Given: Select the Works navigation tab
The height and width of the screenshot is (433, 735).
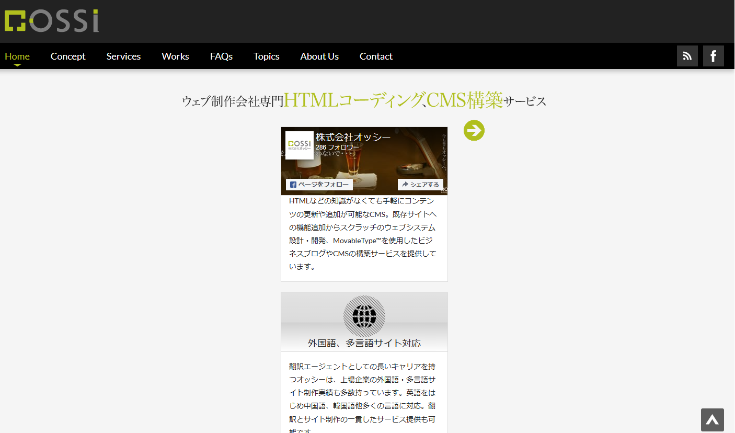Looking at the screenshot, I should tap(175, 56).
